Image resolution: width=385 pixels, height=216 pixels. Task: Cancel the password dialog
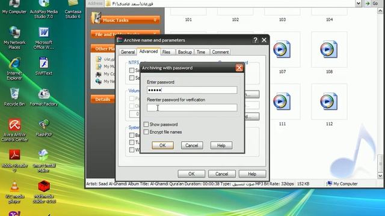click(x=192, y=145)
